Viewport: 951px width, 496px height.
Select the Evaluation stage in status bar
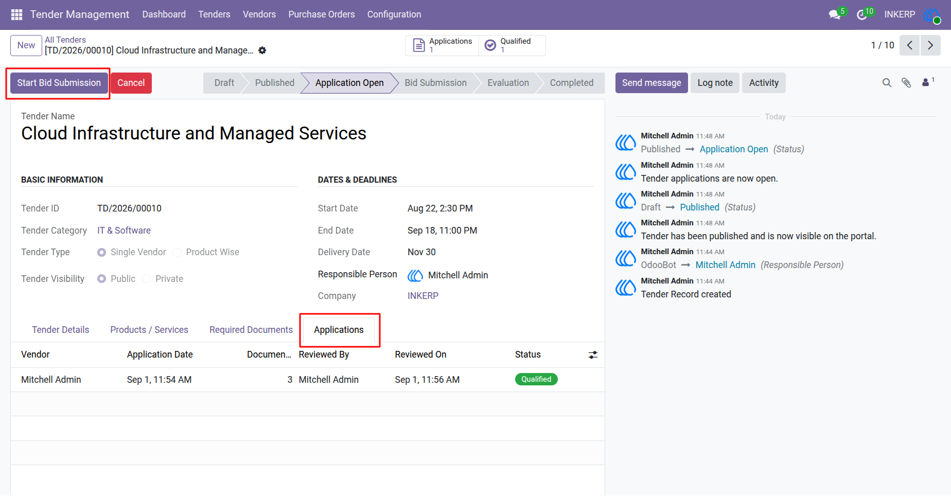point(508,83)
